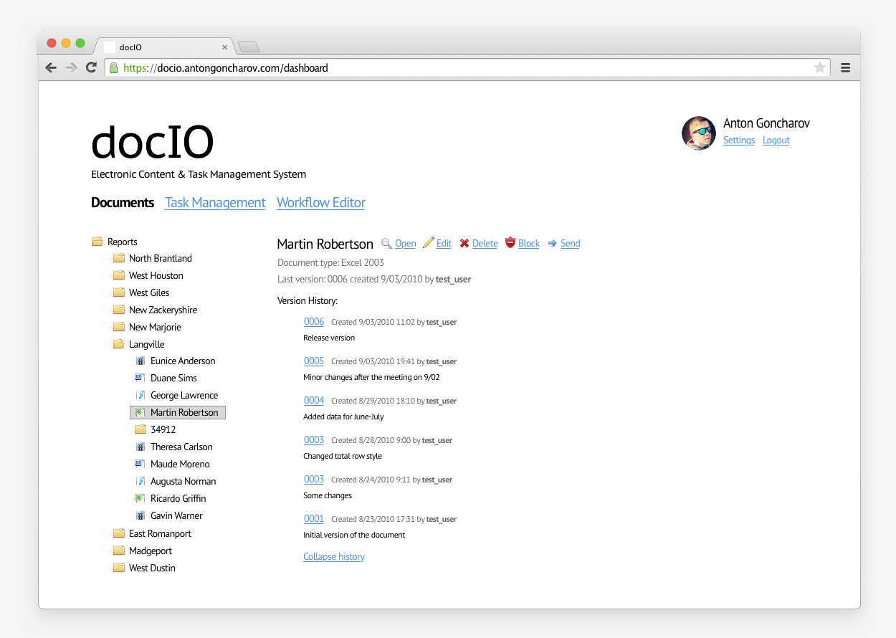The height and width of the screenshot is (638, 896).
Task: Click the red shield Block icon
Action: 510,243
